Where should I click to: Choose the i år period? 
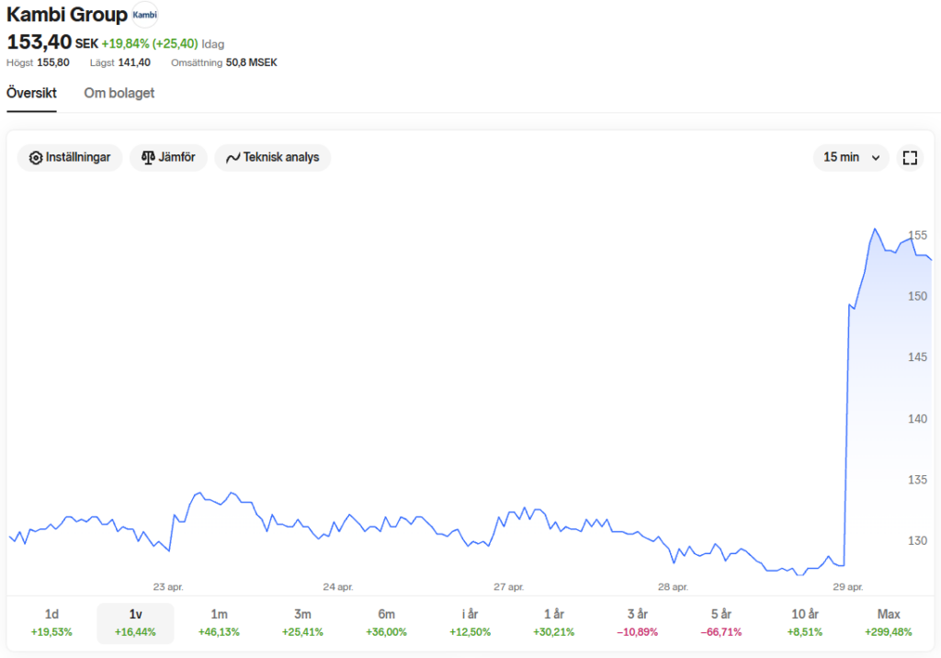pyautogui.click(x=470, y=622)
